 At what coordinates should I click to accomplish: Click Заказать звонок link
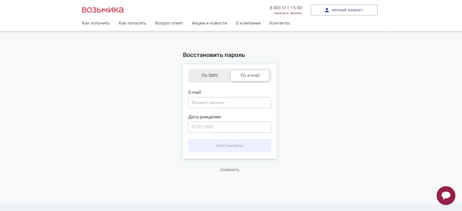coord(288,14)
